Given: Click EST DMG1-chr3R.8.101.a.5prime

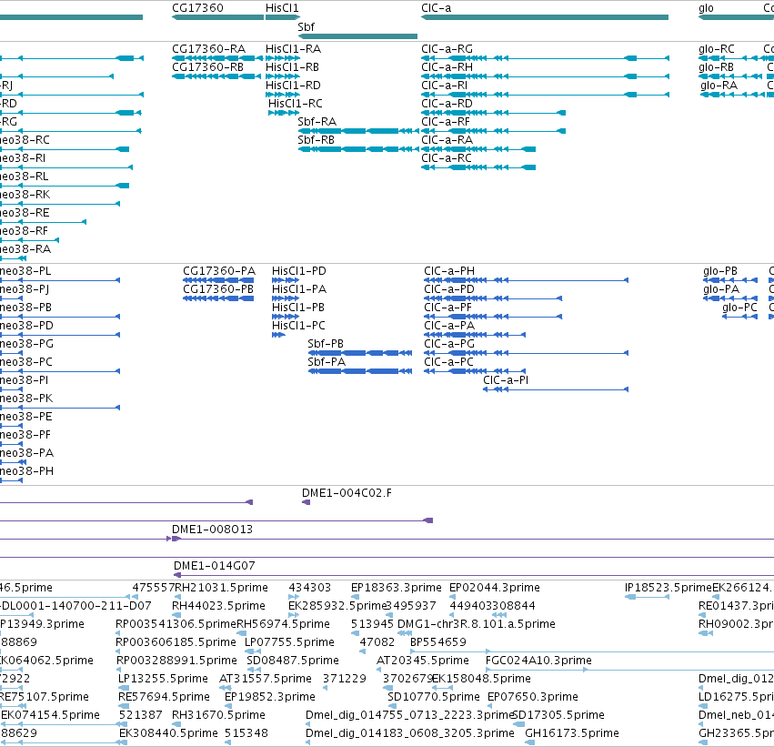Looking at the screenshot, I should pyautogui.click(x=404, y=633).
